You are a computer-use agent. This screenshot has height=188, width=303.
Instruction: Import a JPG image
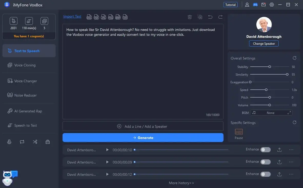pyautogui.click(x=103, y=17)
